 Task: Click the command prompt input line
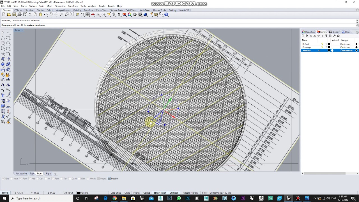[178, 25]
